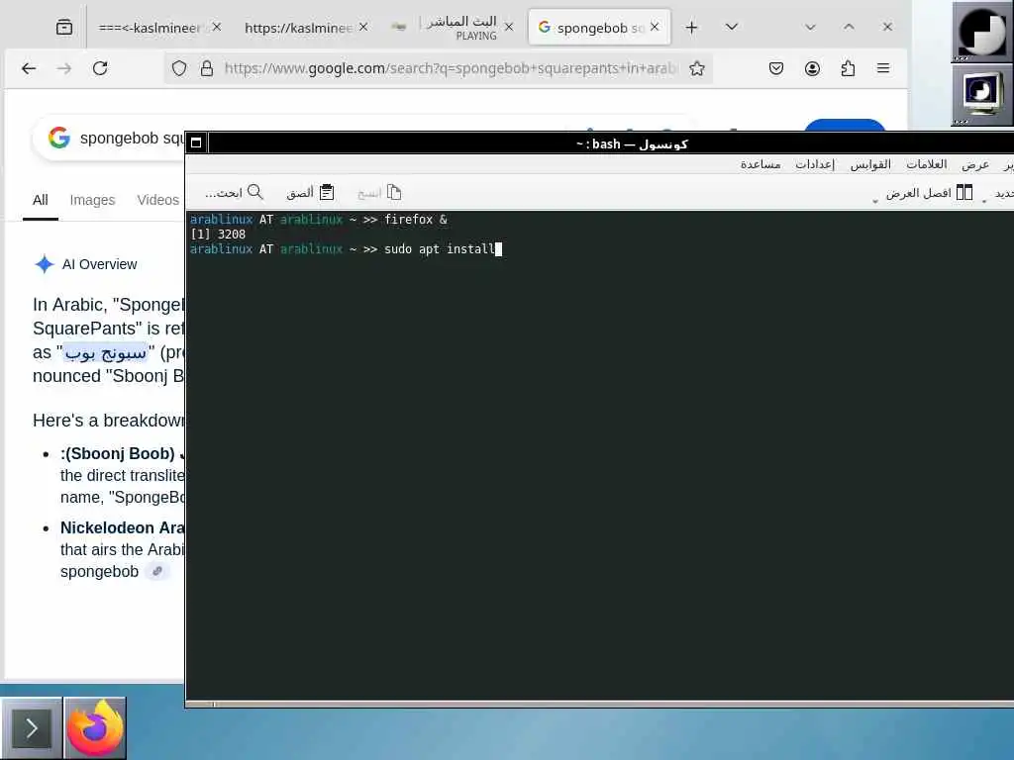Click the terminal launcher in the taskbar

point(31,728)
